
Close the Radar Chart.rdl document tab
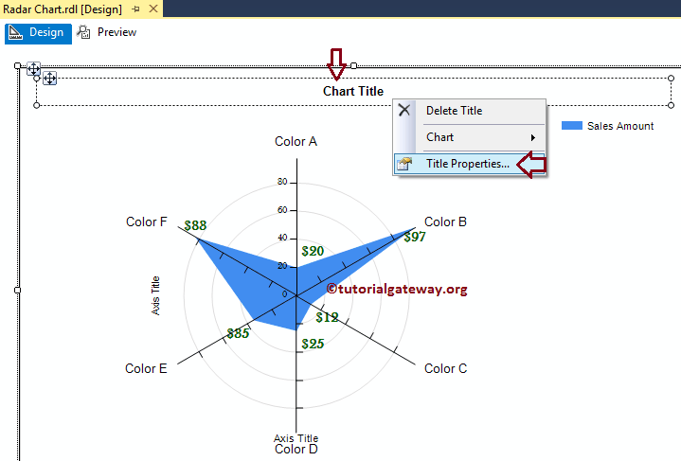pos(153,9)
